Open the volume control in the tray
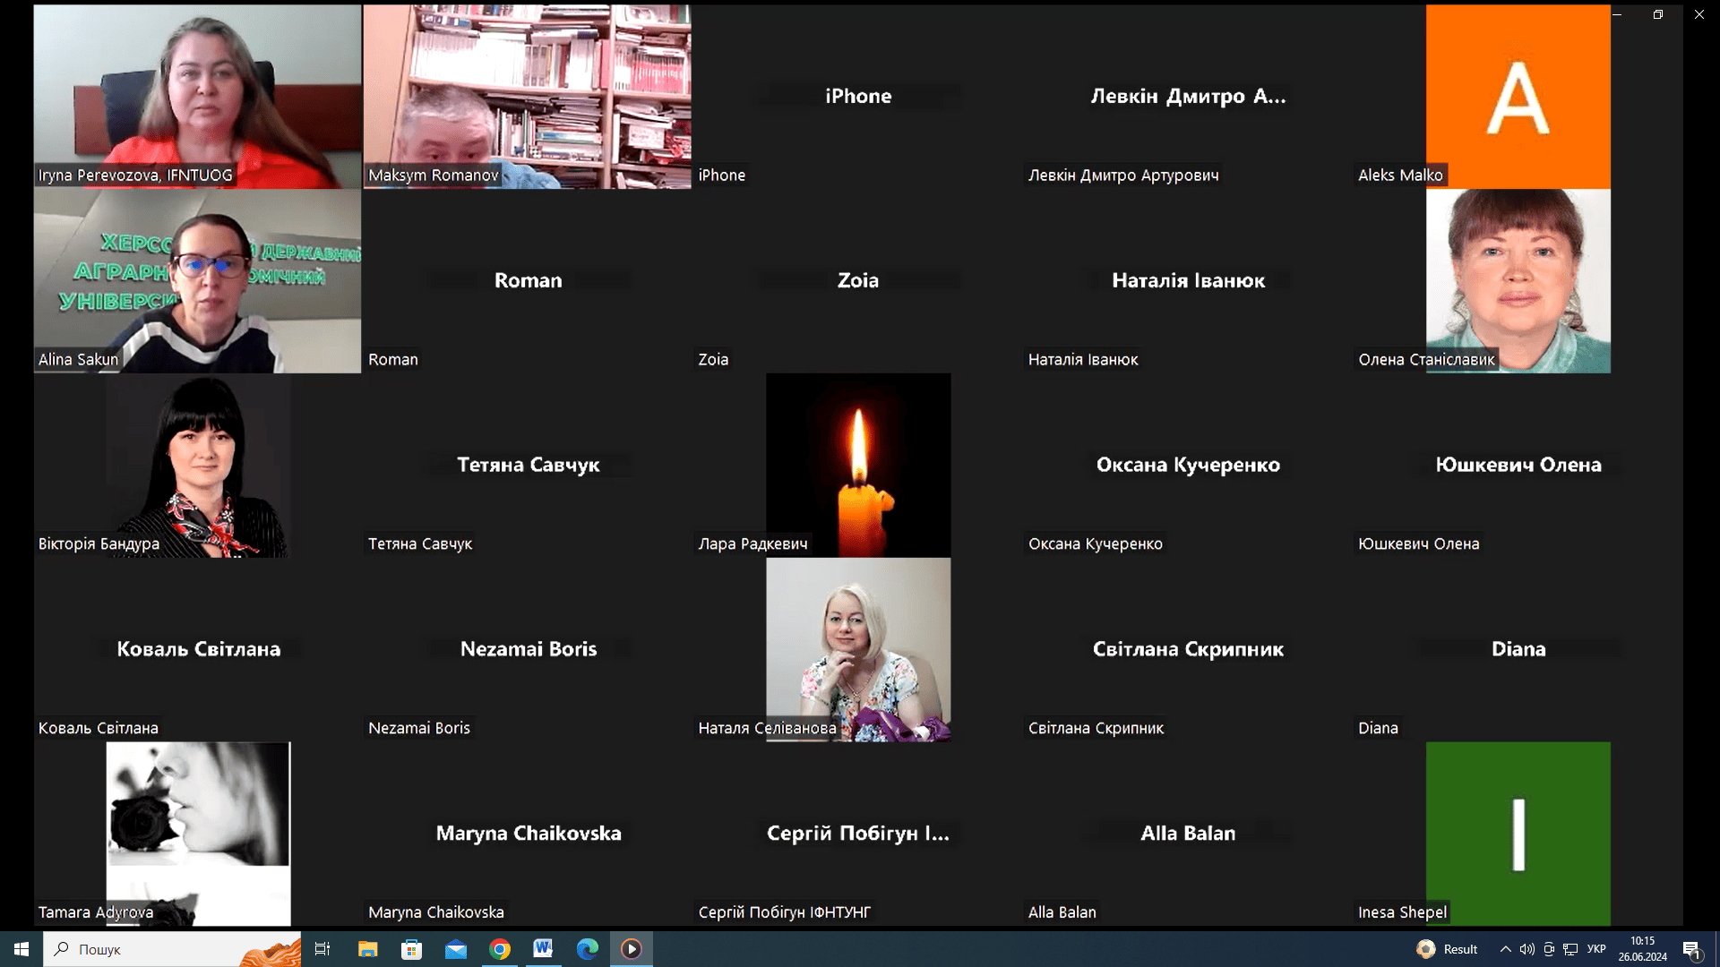Viewport: 1720px width, 967px height. 1526,949
